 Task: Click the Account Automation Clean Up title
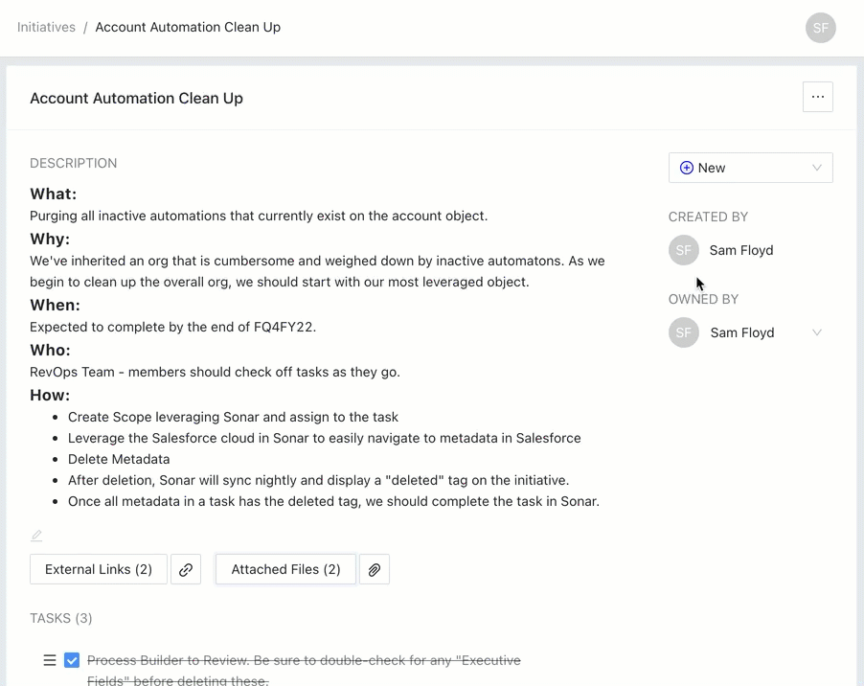[136, 98]
